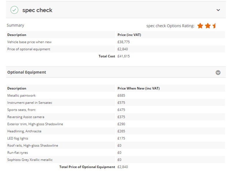Click the second orange rating star
Image resolution: width=231 pixels, height=173 pixels.
click(208, 26)
